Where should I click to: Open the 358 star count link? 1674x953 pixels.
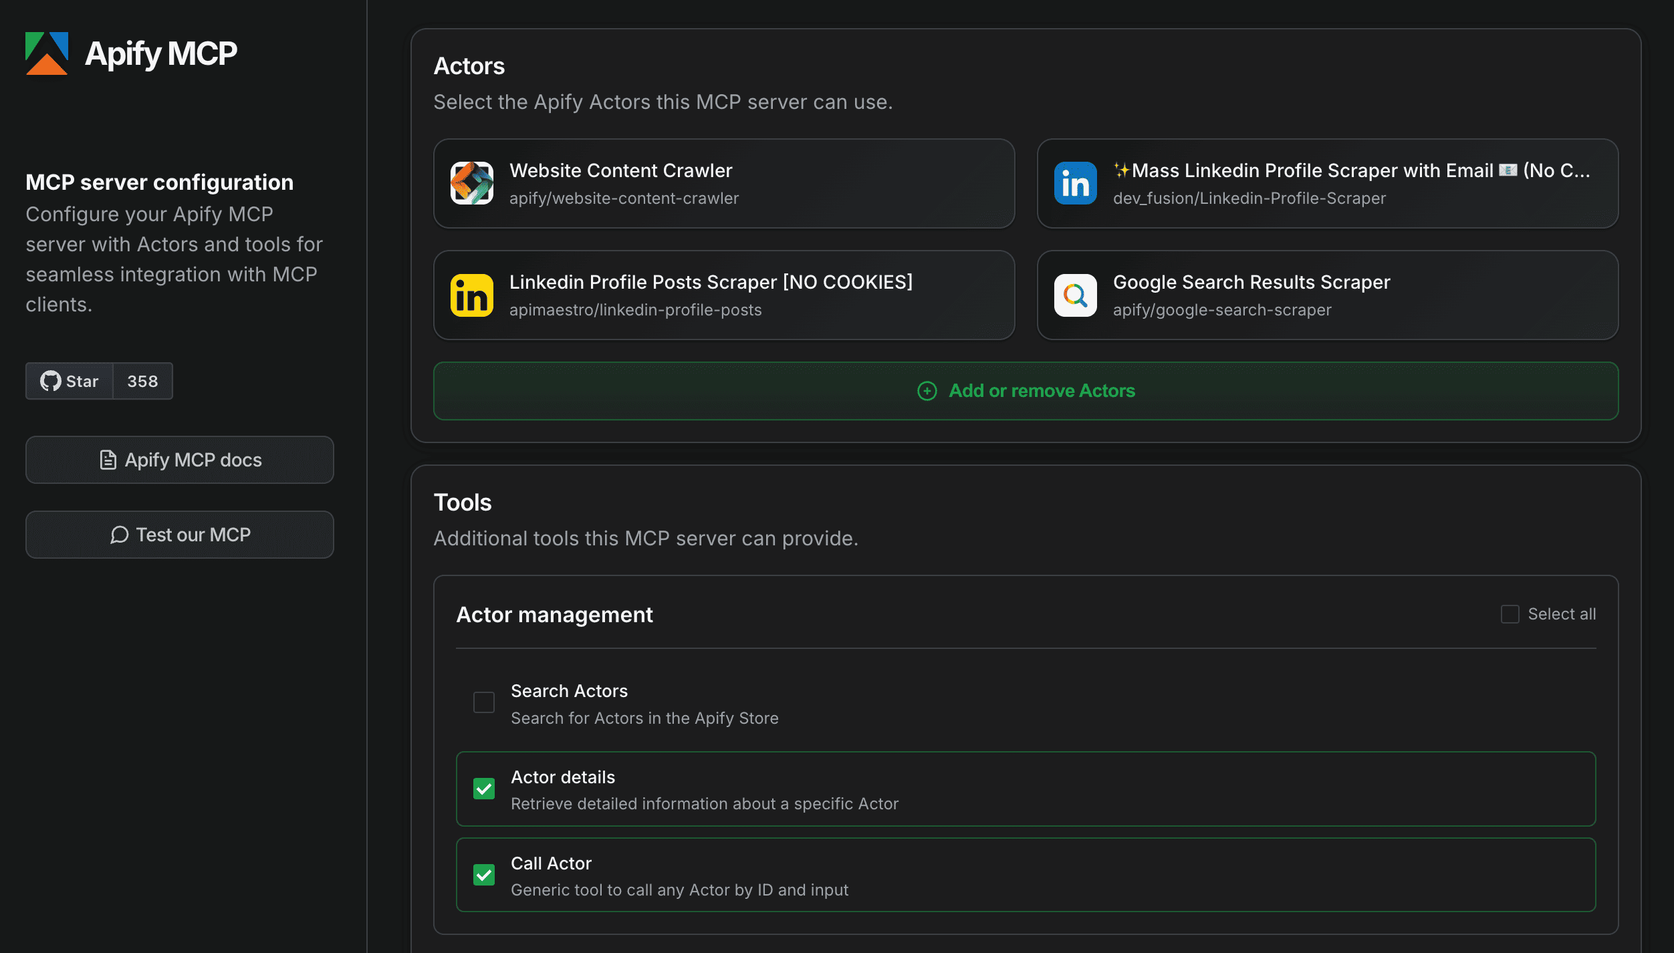pos(142,381)
